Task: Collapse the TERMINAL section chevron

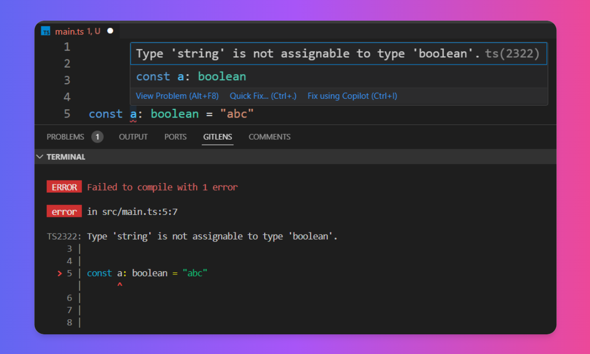Action: click(x=40, y=156)
